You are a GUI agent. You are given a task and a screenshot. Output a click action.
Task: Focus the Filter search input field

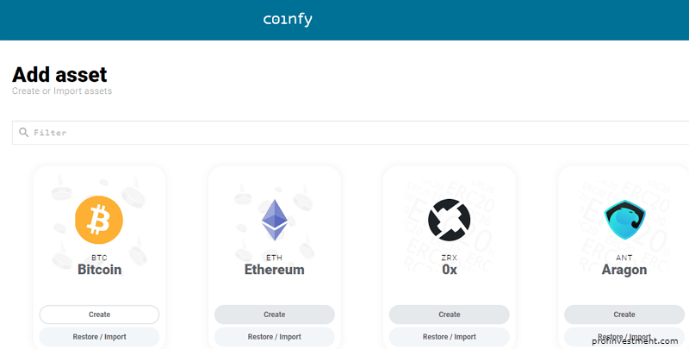tap(351, 133)
